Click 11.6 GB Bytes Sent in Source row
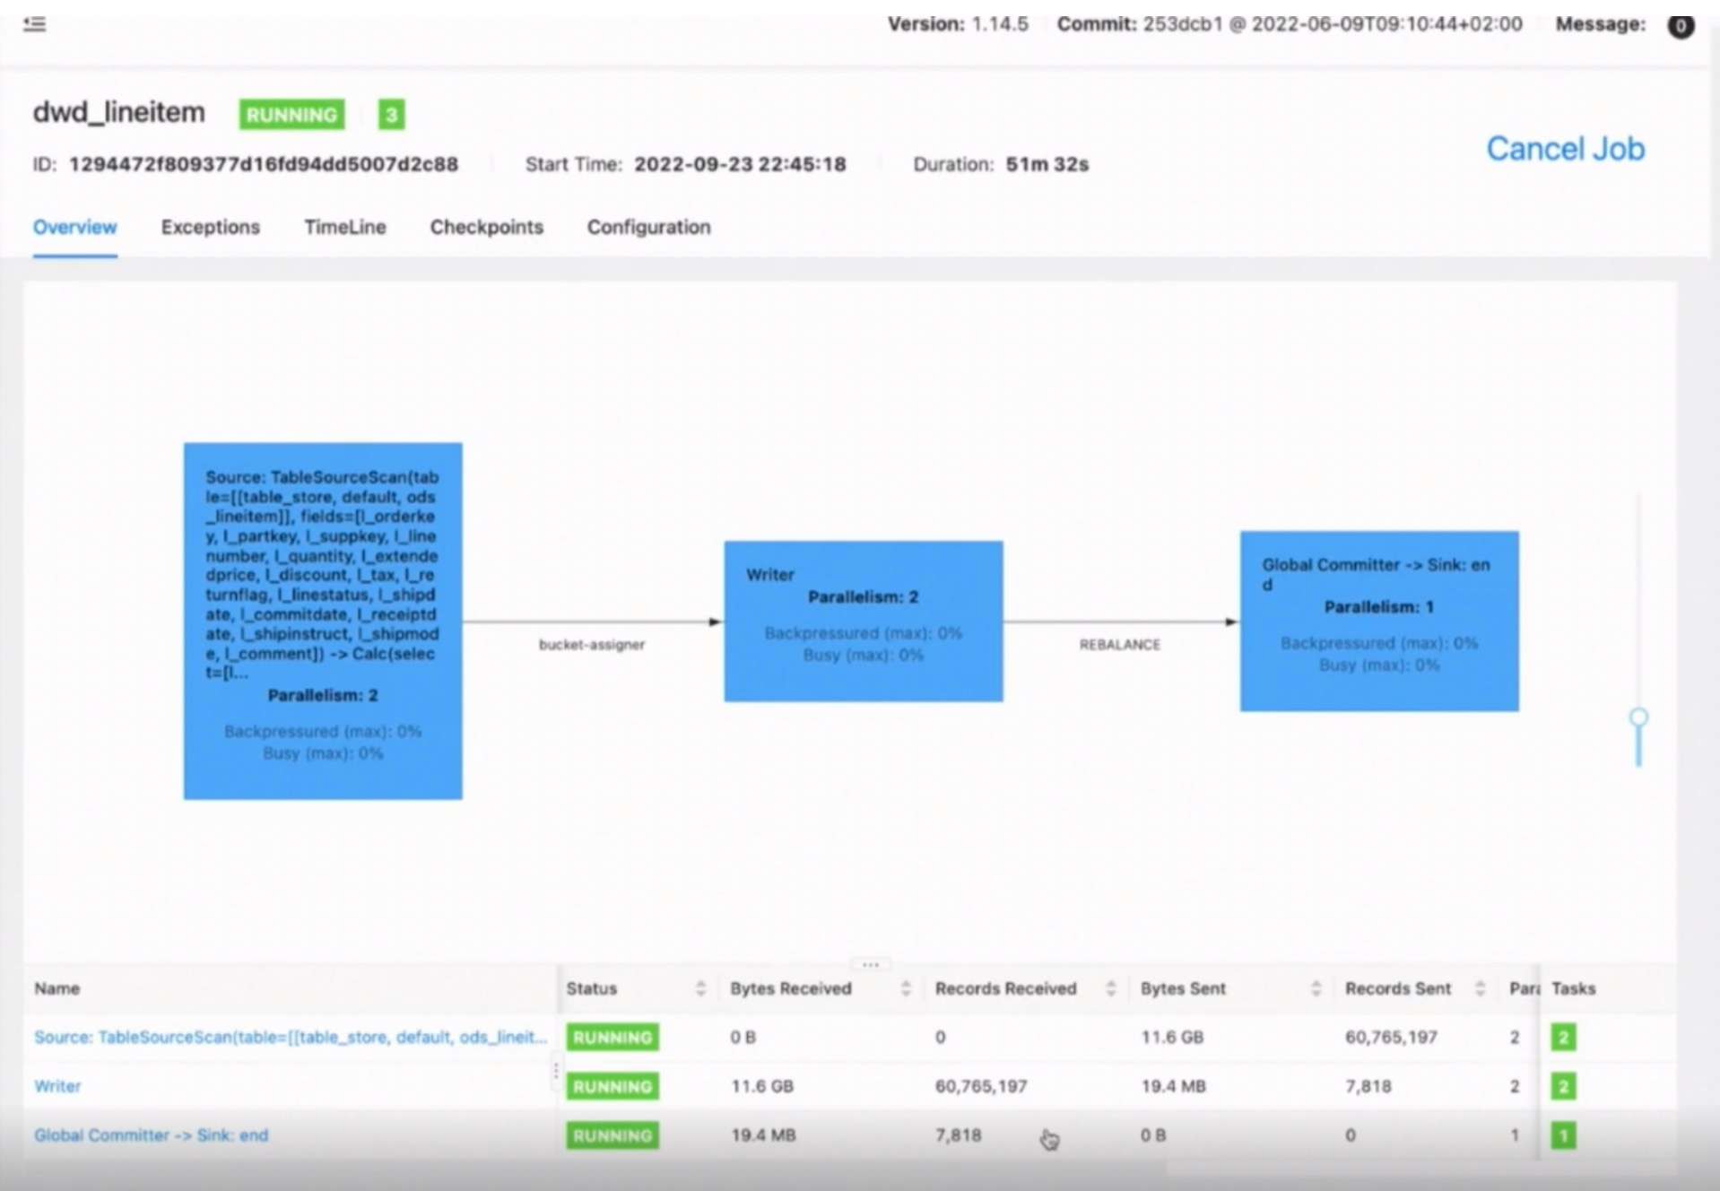1720x1191 pixels. click(1172, 1038)
